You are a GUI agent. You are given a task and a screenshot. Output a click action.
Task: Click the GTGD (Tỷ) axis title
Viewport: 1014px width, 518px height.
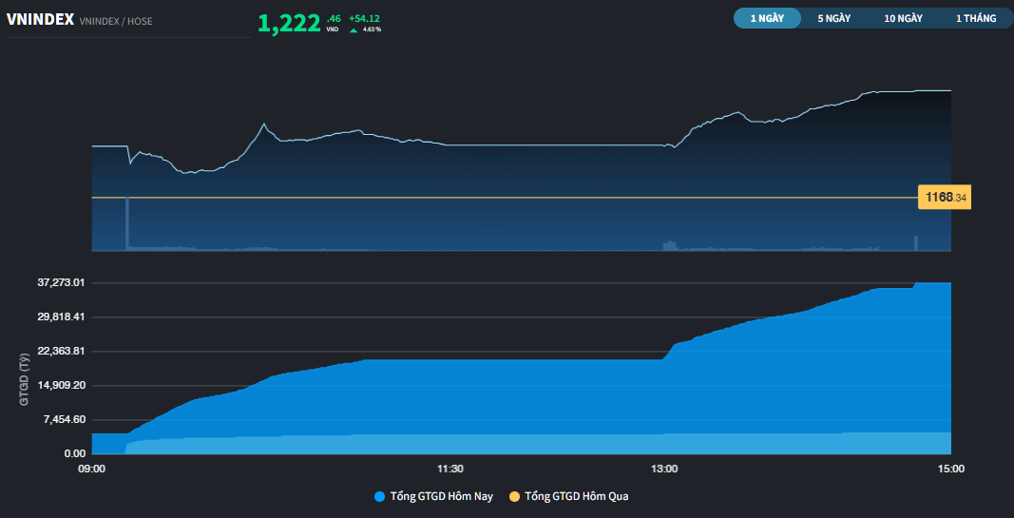24,379
